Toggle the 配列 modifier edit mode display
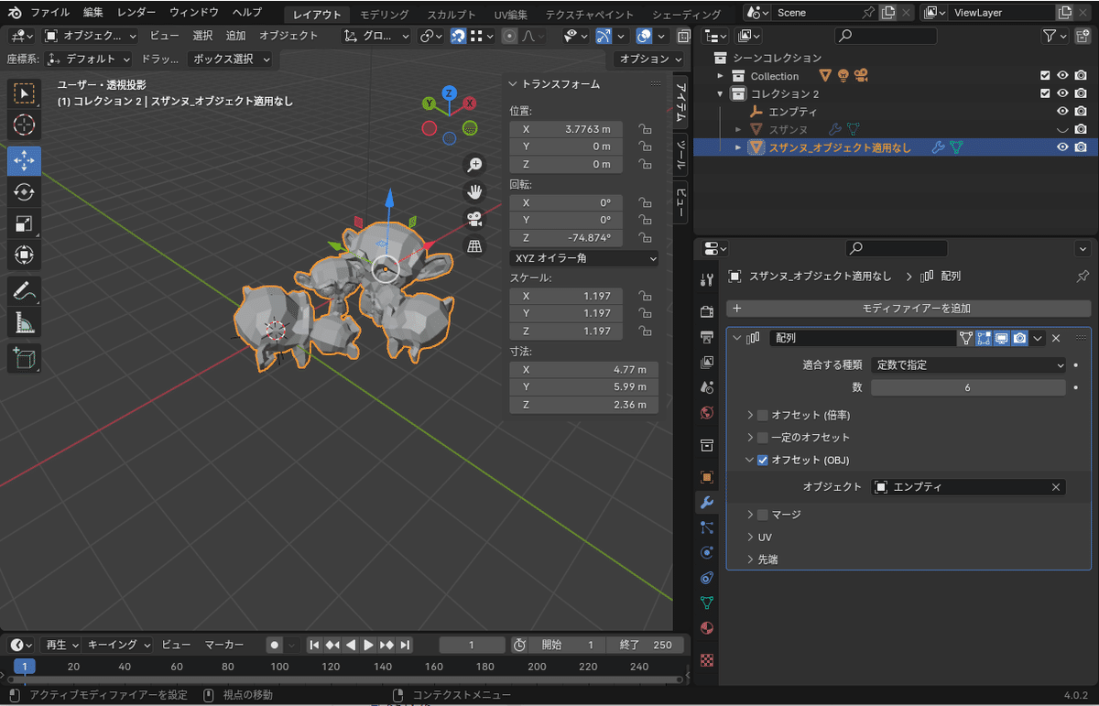This screenshot has width=1099, height=706. 985,338
